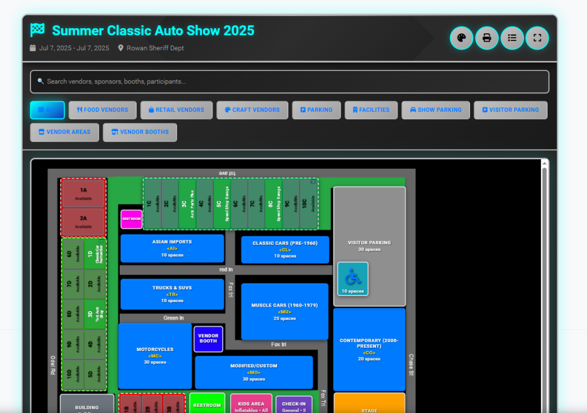Click the magnifier icon in the search bar
The width and height of the screenshot is (587, 413).
pyautogui.click(x=40, y=81)
